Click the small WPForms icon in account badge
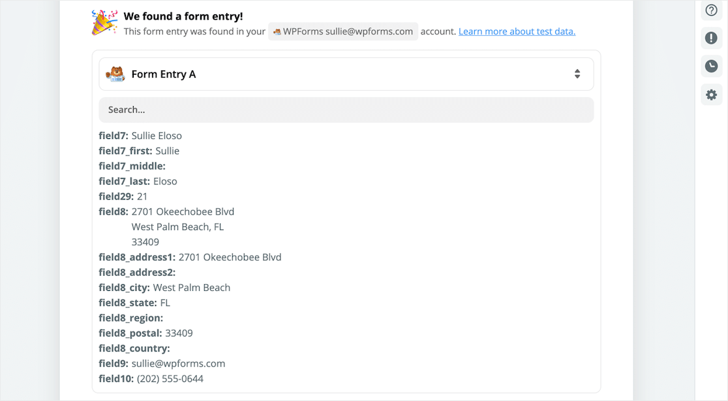This screenshot has width=728, height=401. tap(277, 31)
